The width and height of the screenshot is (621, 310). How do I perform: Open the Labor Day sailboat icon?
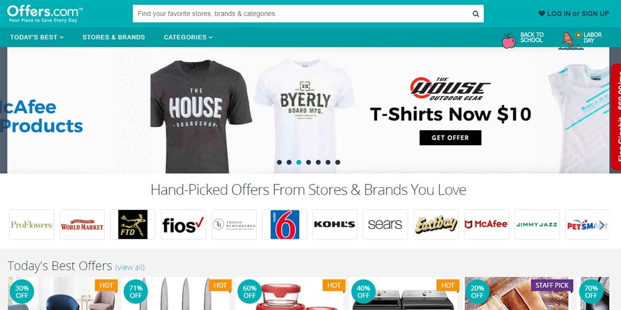(x=571, y=40)
